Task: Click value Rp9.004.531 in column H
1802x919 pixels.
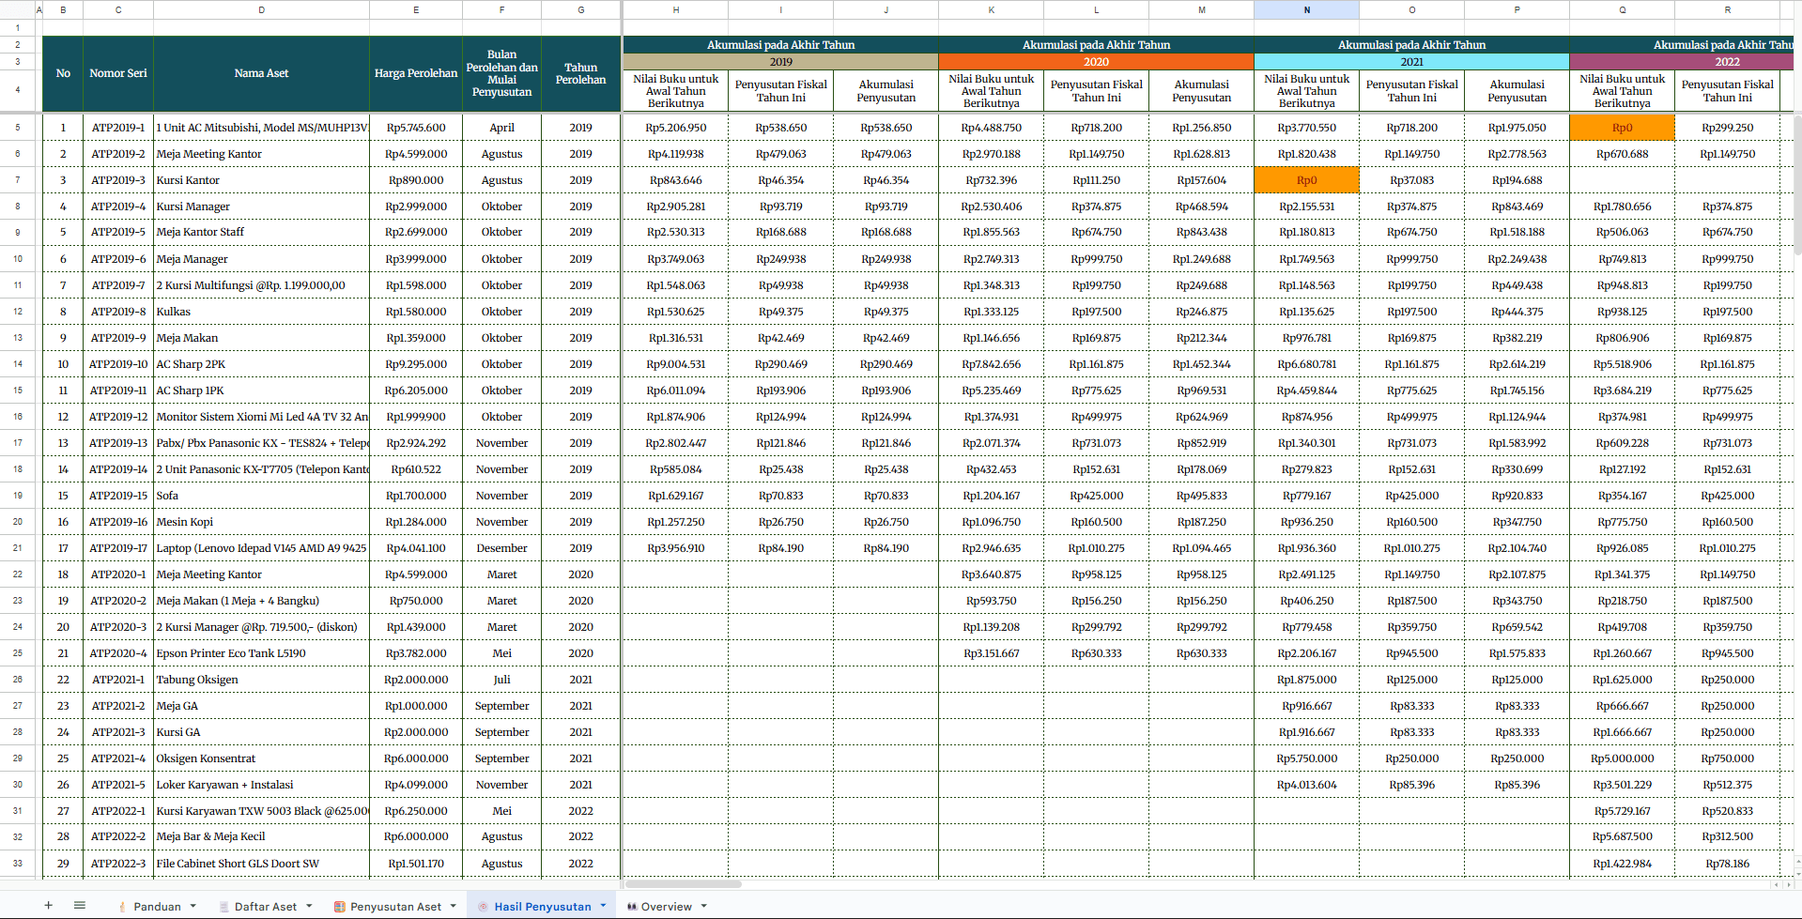Action: 675,363
